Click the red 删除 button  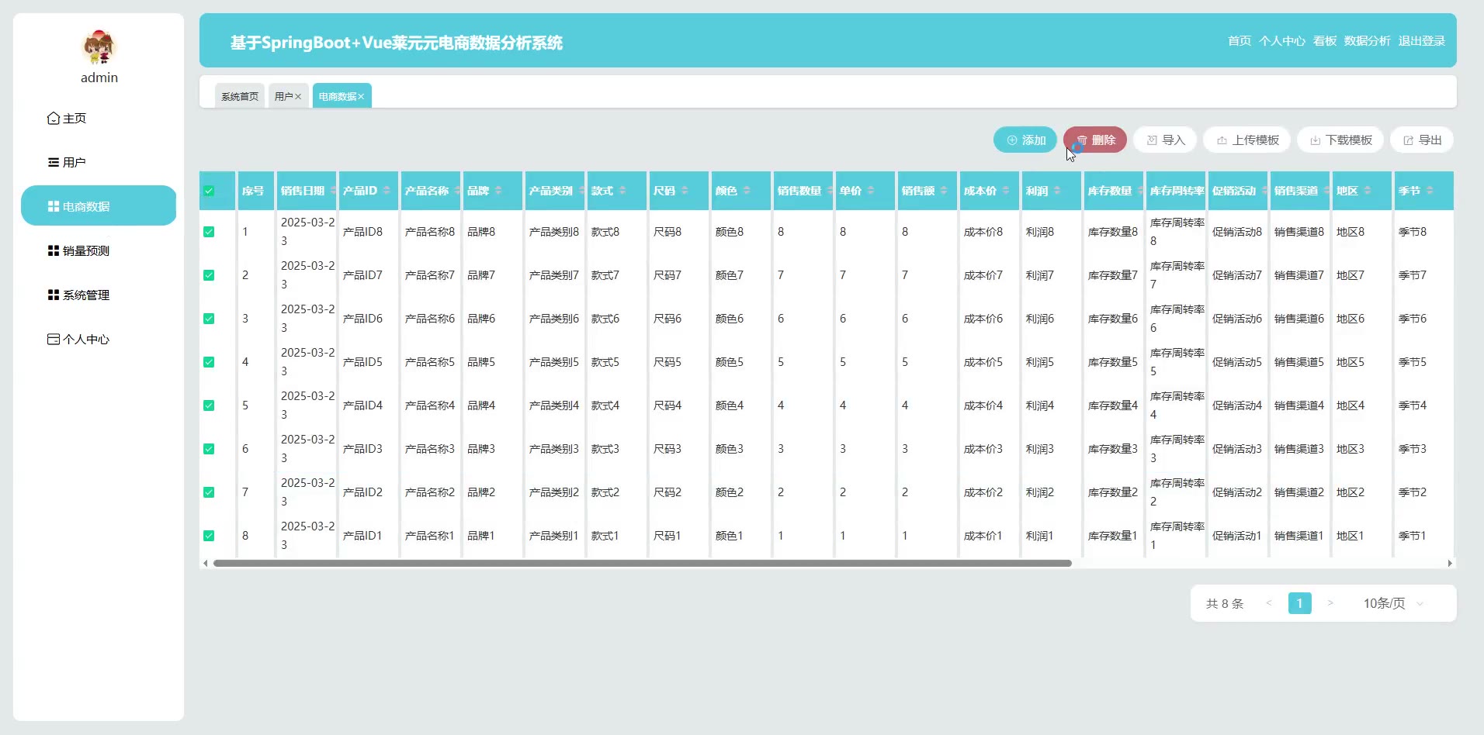pyautogui.click(x=1095, y=140)
